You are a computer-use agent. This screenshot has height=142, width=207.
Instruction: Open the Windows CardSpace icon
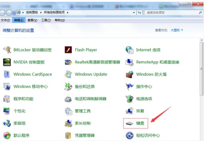(7, 74)
